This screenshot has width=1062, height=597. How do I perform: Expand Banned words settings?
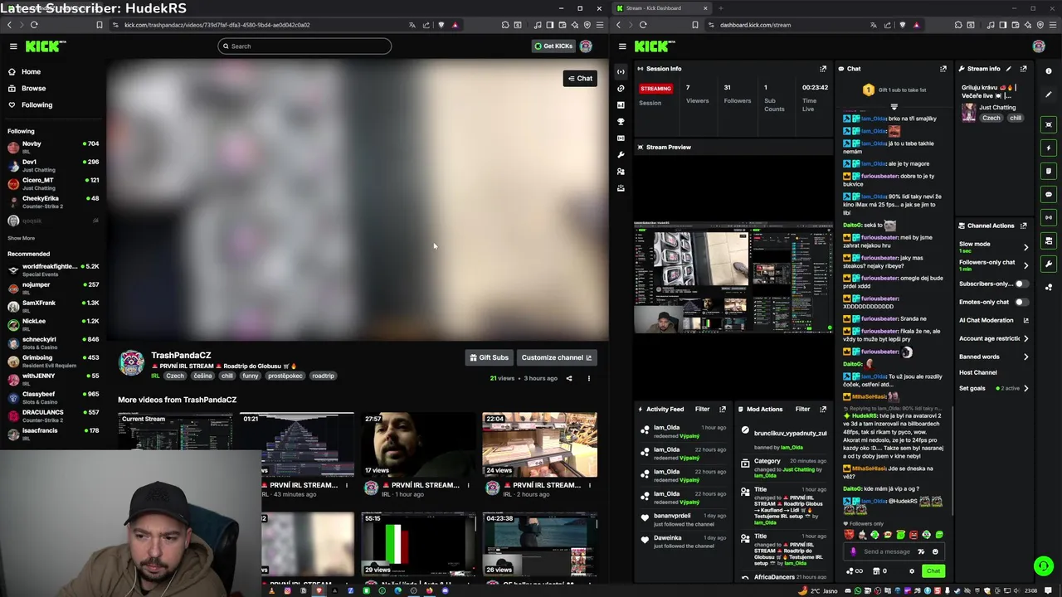pos(1025,357)
